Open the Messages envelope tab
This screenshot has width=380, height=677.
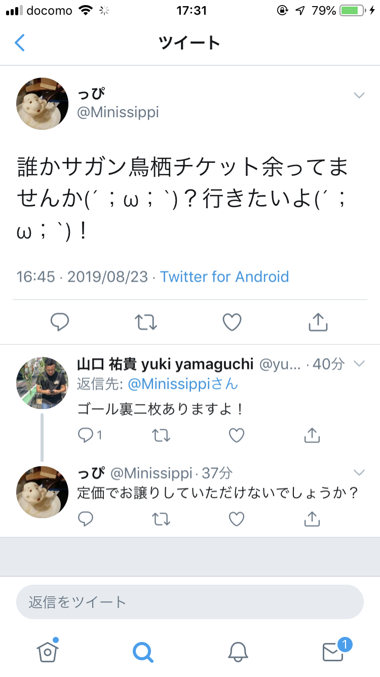click(x=333, y=652)
